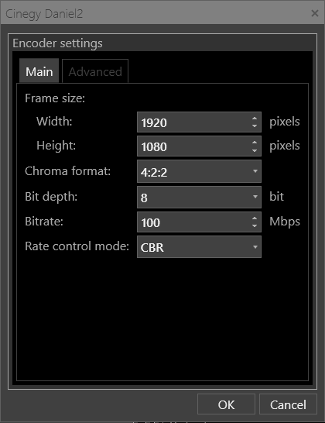Screen dimensions: 325x423
Task: Increase Width with up arrow
Action: coord(255,119)
